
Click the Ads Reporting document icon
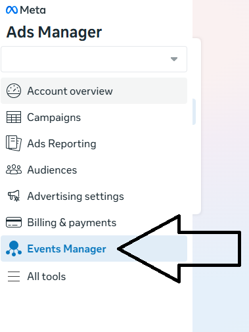pos(14,143)
